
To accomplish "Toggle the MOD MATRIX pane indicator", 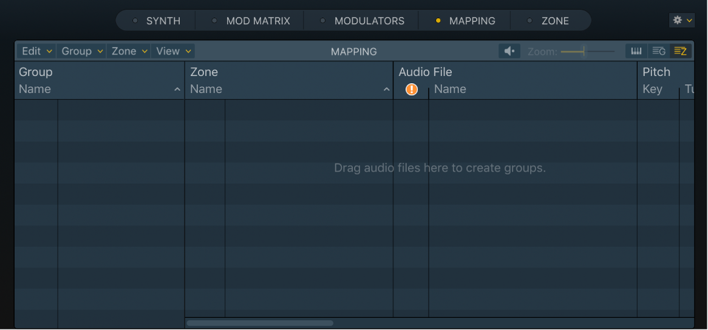I will pos(214,21).
